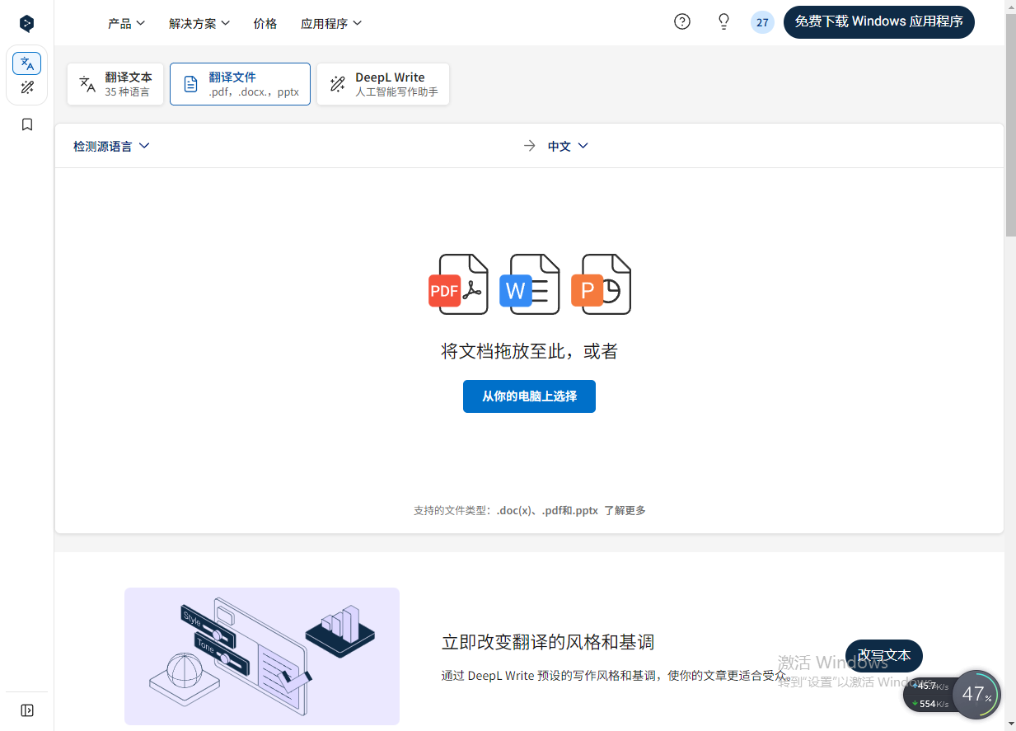Open the account badge showing 27

click(762, 22)
